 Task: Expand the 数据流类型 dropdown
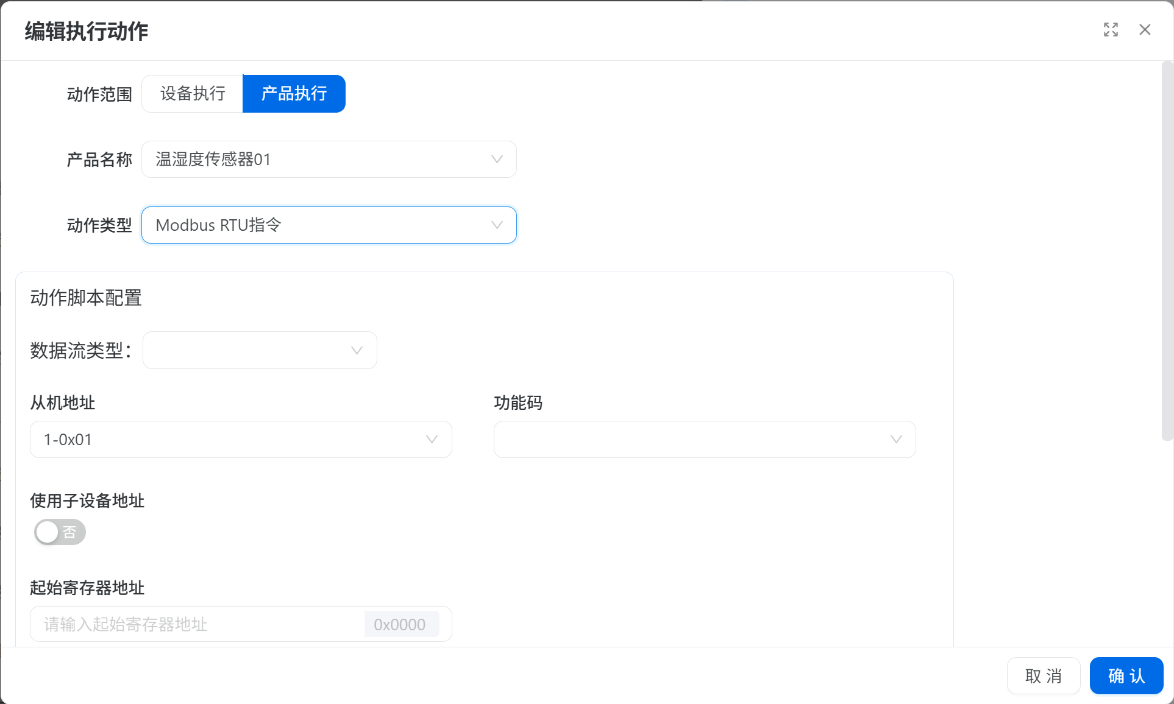click(250, 350)
